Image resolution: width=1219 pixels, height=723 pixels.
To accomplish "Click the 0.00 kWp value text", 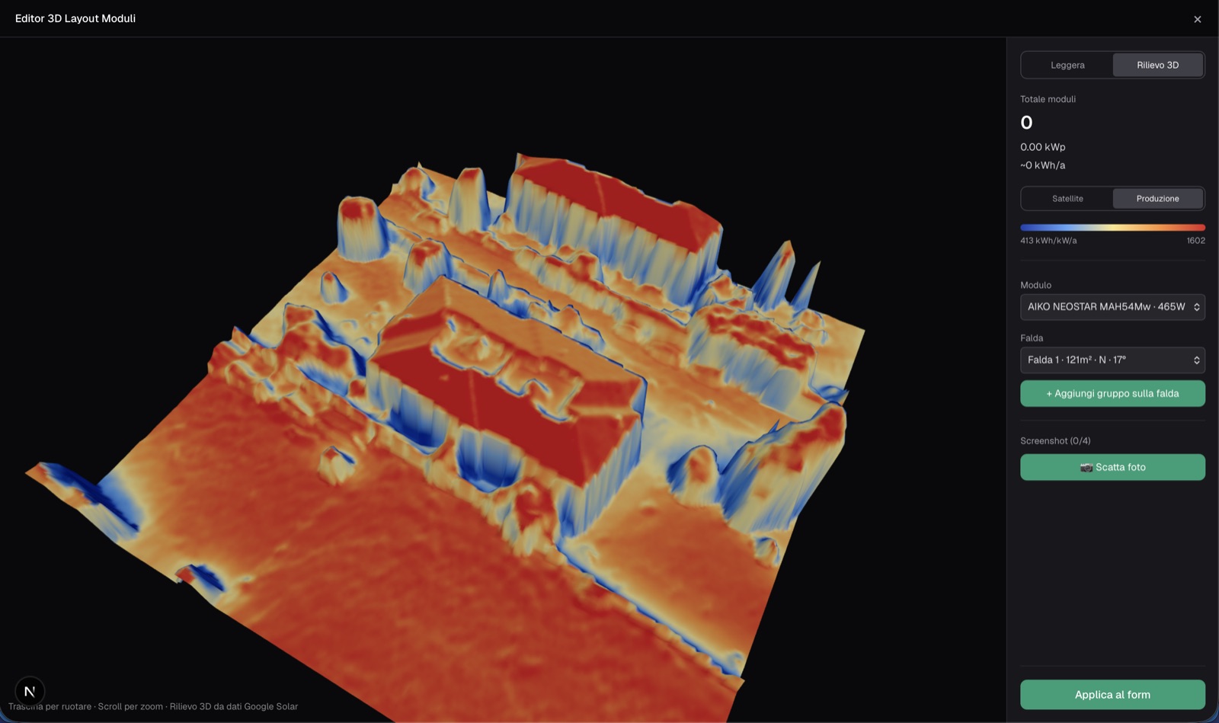I will point(1042,147).
